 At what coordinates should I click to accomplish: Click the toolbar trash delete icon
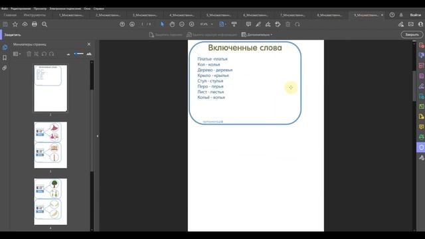pyautogui.click(x=288, y=25)
